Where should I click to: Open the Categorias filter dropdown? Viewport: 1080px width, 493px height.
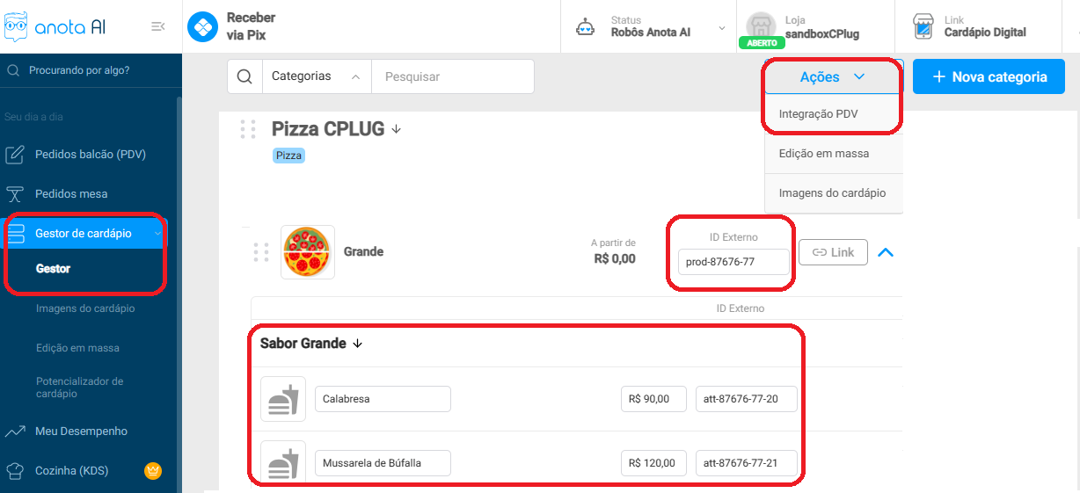317,76
